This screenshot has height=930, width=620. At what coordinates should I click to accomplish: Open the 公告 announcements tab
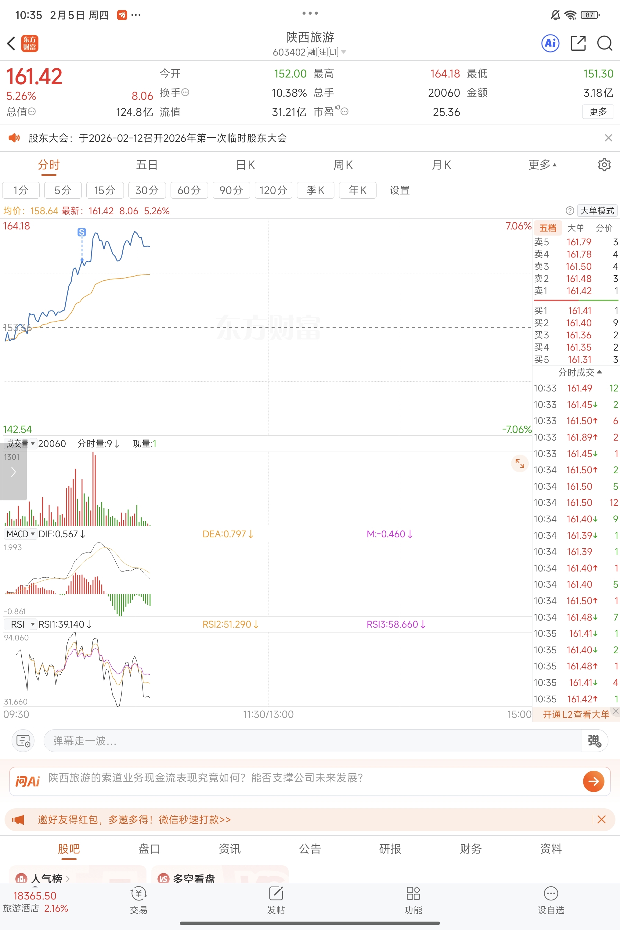[310, 849]
